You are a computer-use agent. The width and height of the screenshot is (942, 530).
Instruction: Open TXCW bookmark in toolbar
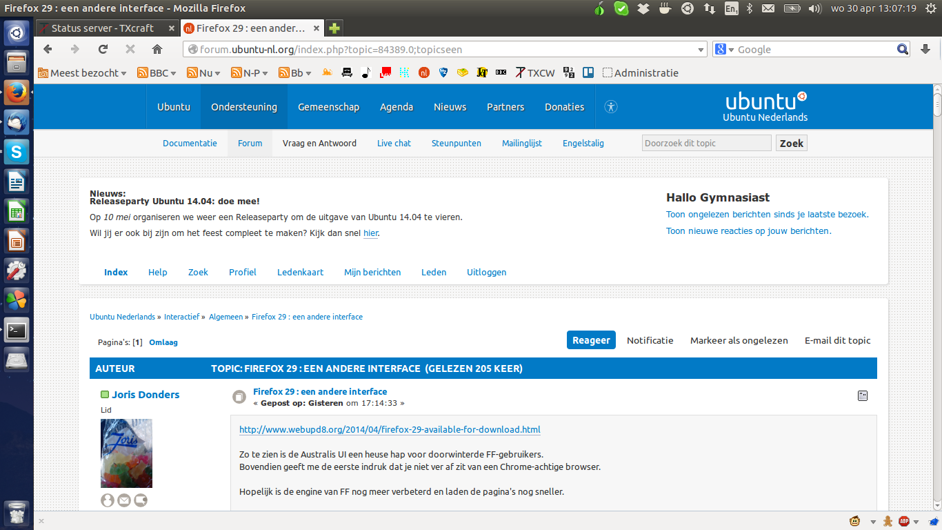pos(536,72)
